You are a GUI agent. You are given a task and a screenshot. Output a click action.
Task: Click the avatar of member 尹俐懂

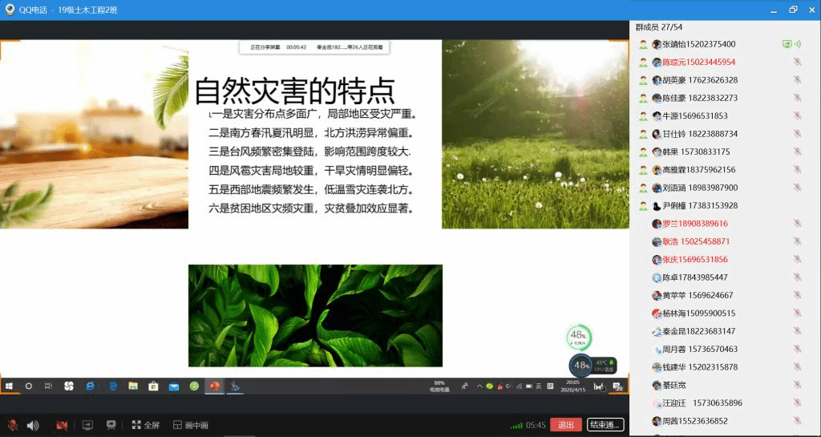tap(657, 206)
